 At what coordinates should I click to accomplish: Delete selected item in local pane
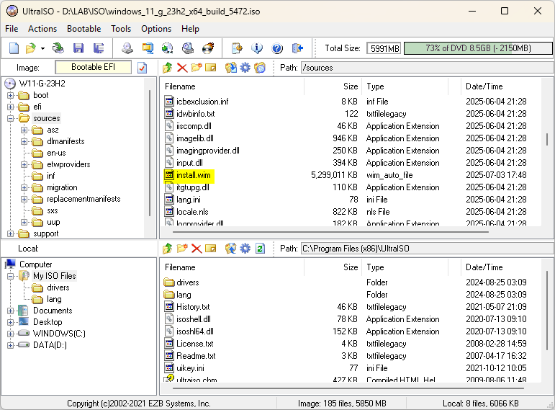tap(197, 249)
